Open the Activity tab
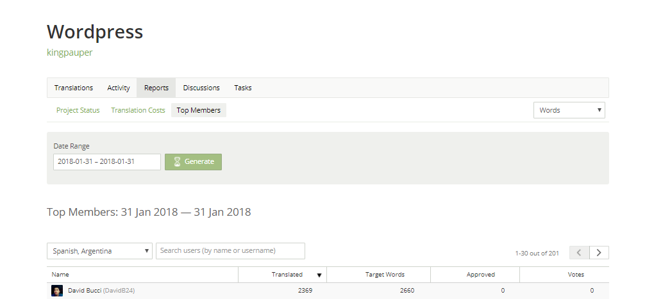 pyautogui.click(x=119, y=88)
